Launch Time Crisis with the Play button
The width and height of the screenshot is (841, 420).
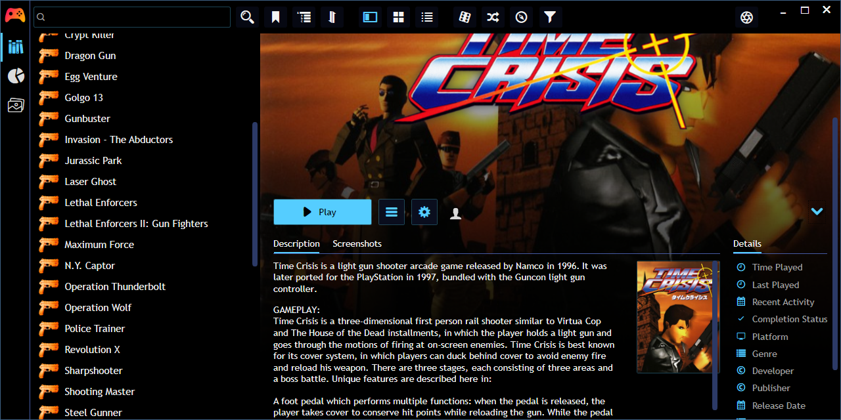tap(323, 212)
